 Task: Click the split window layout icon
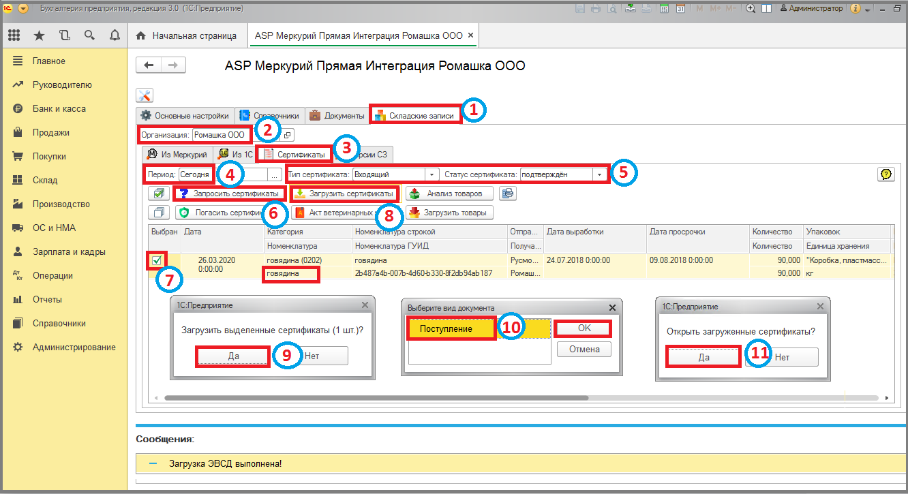click(767, 9)
